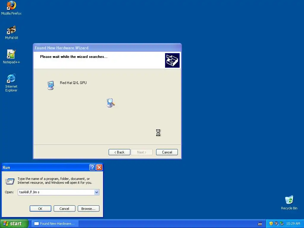Open the Notepad++ desktop shortcut
304x228 pixels.
[11, 56]
